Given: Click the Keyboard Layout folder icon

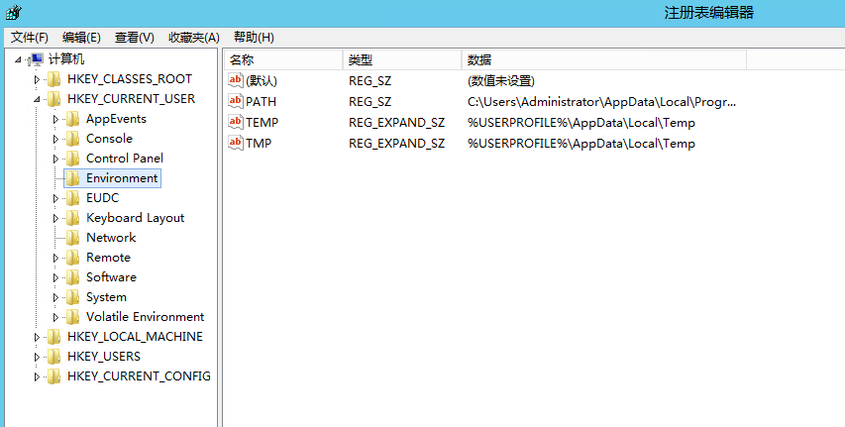Looking at the screenshot, I should point(72,218).
